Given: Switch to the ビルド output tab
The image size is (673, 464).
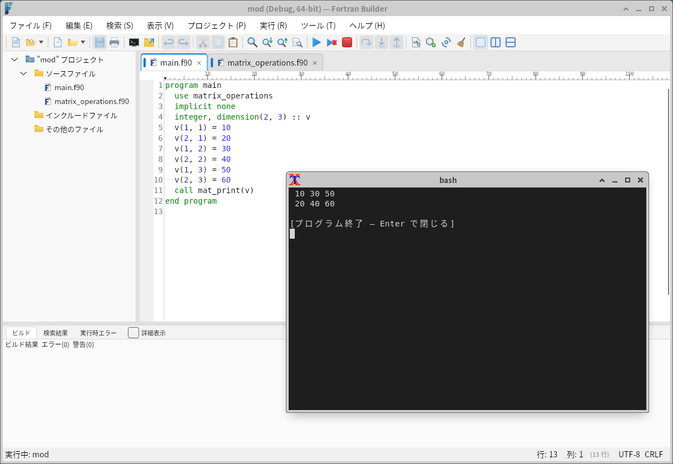Looking at the screenshot, I should coord(21,333).
